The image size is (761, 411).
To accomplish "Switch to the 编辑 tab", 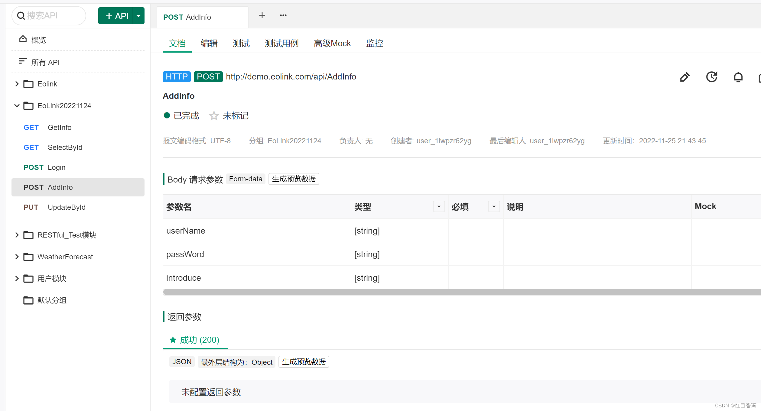I will pyautogui.click(x=209, y=43).
